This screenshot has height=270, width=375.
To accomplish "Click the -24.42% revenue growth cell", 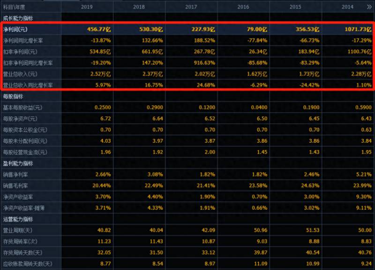I will tap(309, 85).
